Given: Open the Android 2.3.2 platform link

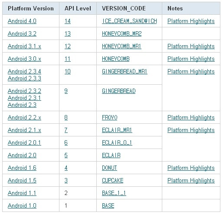Looking at the screenshot, I should point(24,91).
